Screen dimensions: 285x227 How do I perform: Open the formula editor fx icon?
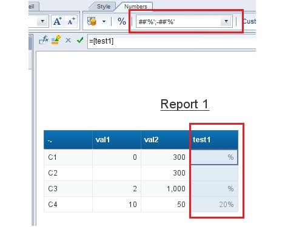(44, 40)
